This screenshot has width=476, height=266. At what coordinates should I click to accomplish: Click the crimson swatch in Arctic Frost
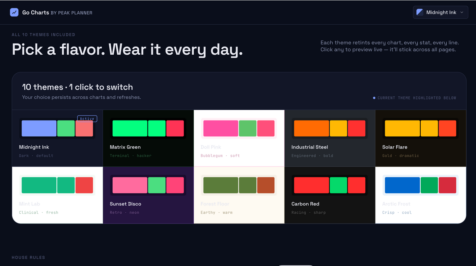[x=447, y=185]
